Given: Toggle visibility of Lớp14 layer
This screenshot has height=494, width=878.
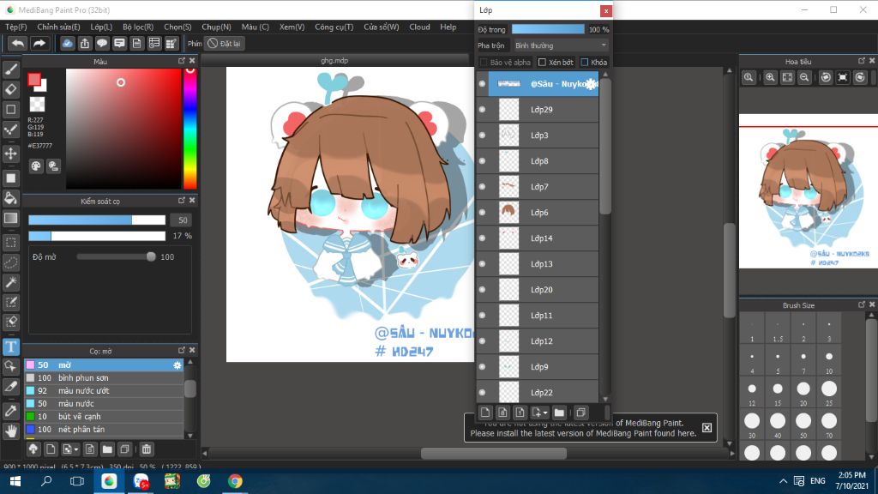Looking at the screenshot, I should (482, 238).
